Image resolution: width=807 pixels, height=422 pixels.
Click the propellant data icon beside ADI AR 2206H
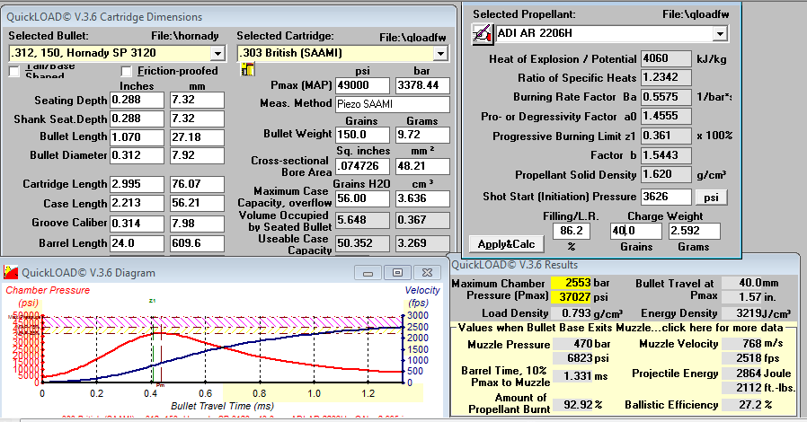tap(483, 34)
